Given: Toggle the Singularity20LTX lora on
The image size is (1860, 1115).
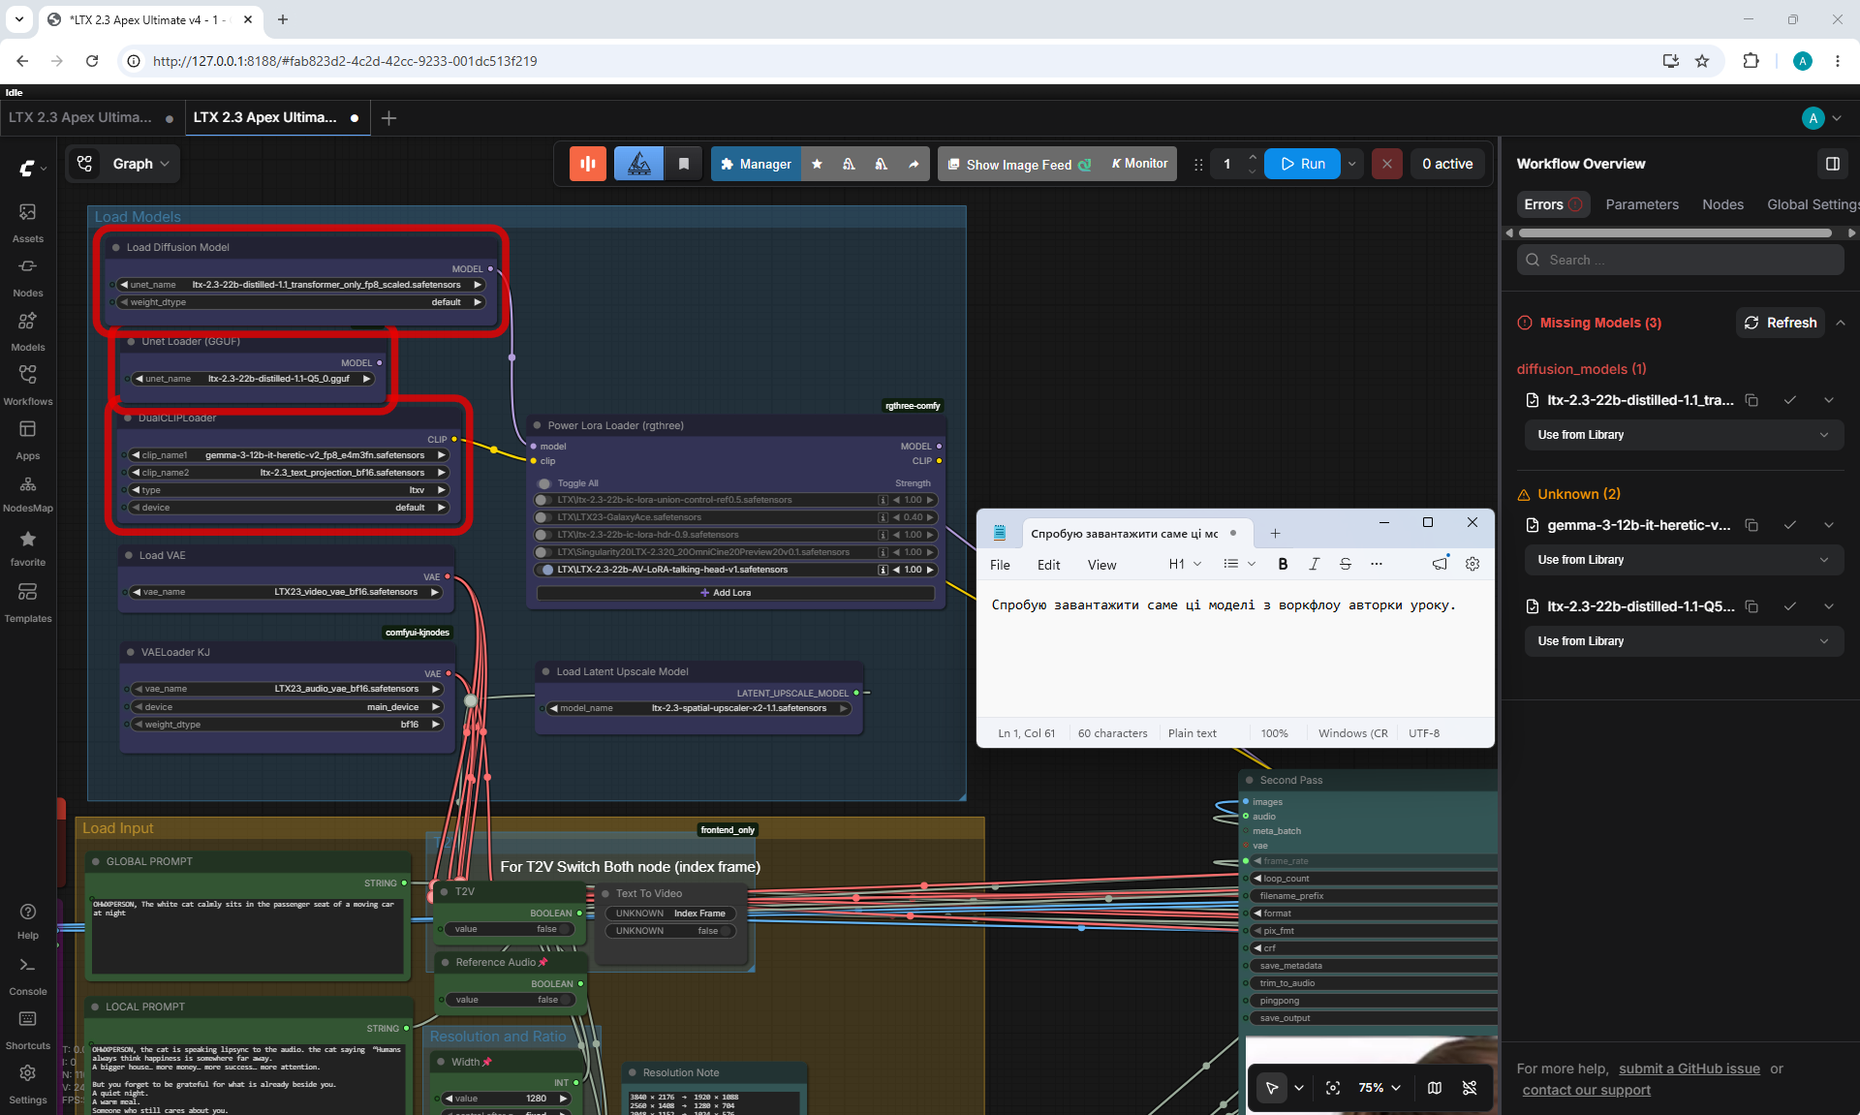Looking at the screenshot, I should [544, 552].
